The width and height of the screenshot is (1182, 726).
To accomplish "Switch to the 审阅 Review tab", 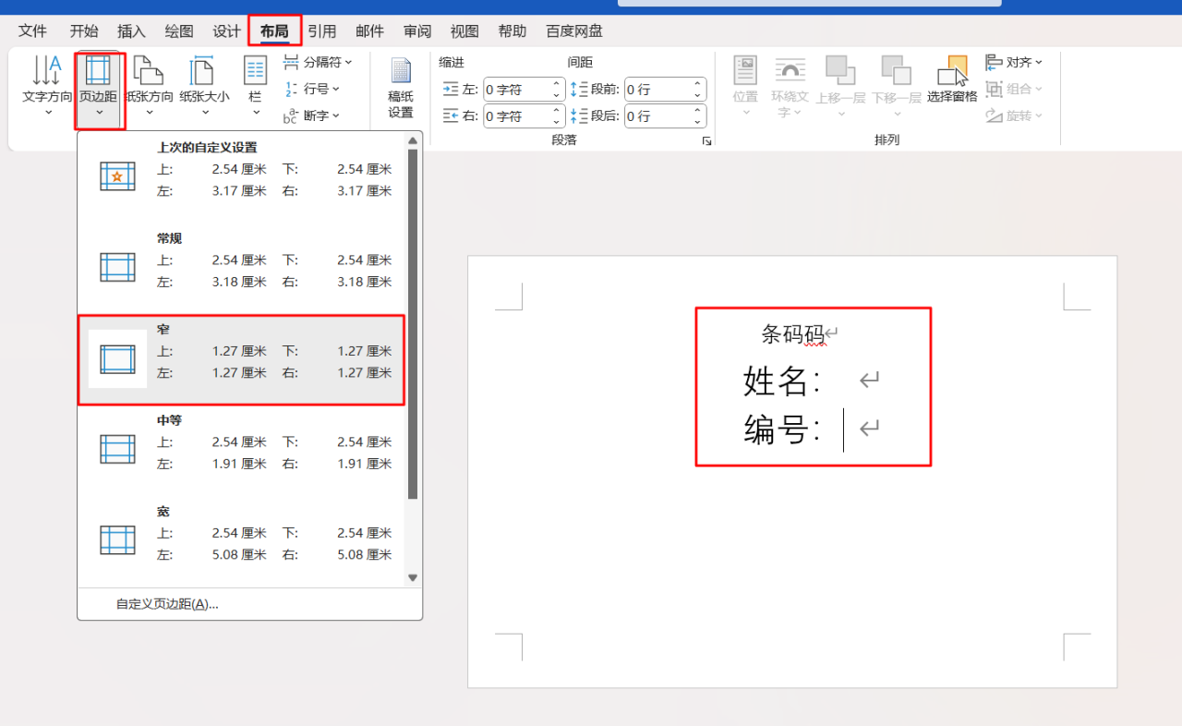I will coord(417,31).
